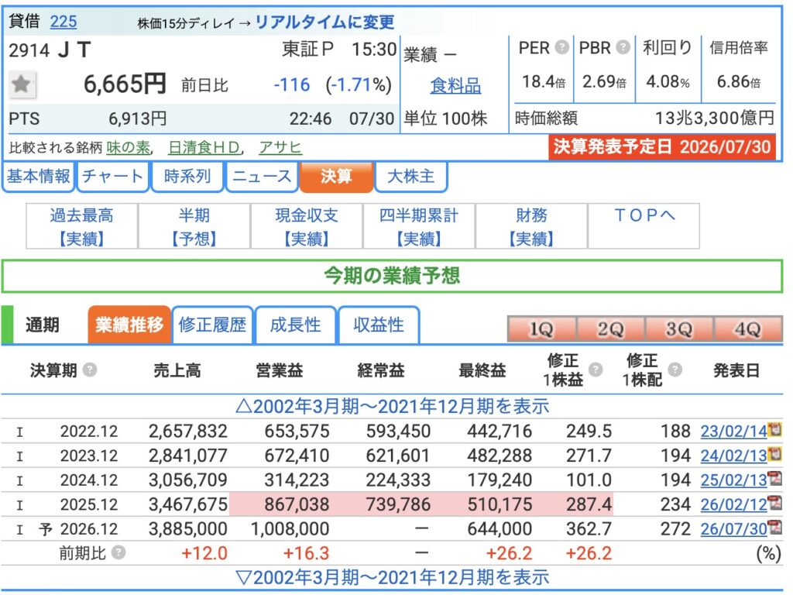This screenshot has width=793, height=595.
Task: Expand 2002年3月期〜2021年12月期 rows at table bottom
Action: (x=392, y=577)
